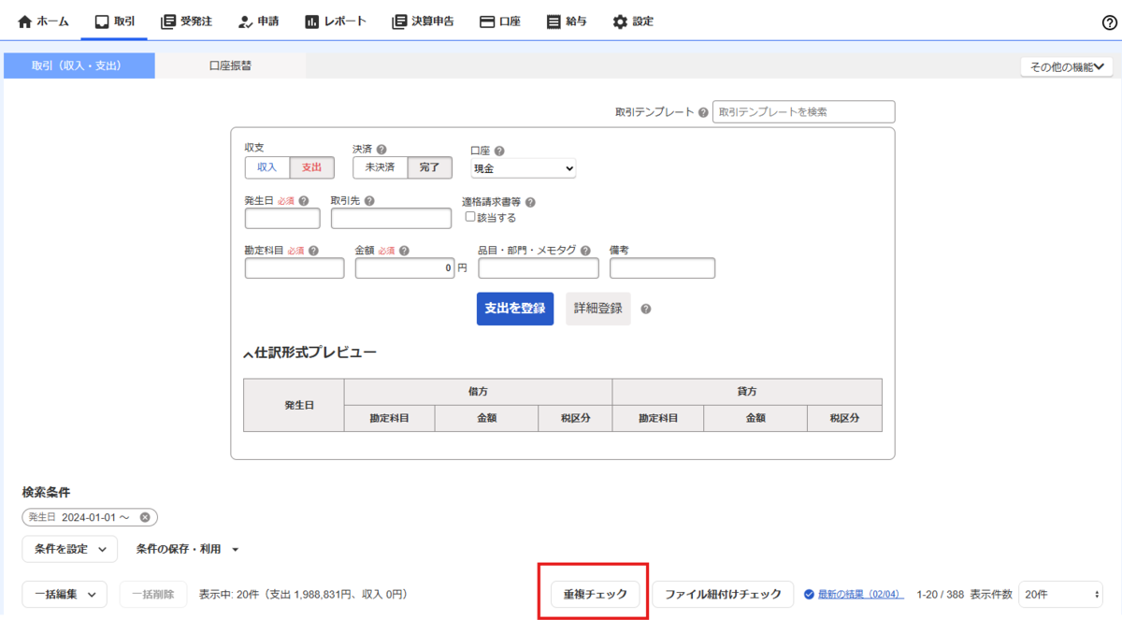Select the 収入 toggle

[267, 167]
